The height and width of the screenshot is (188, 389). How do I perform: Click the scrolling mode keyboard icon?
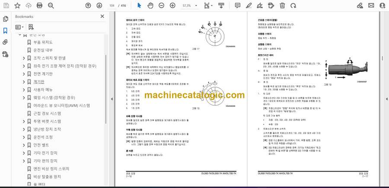[221, 6]
